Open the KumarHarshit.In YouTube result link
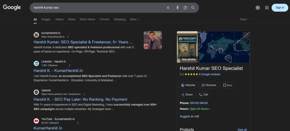The image size is (290, 131). tap(48, 128)
